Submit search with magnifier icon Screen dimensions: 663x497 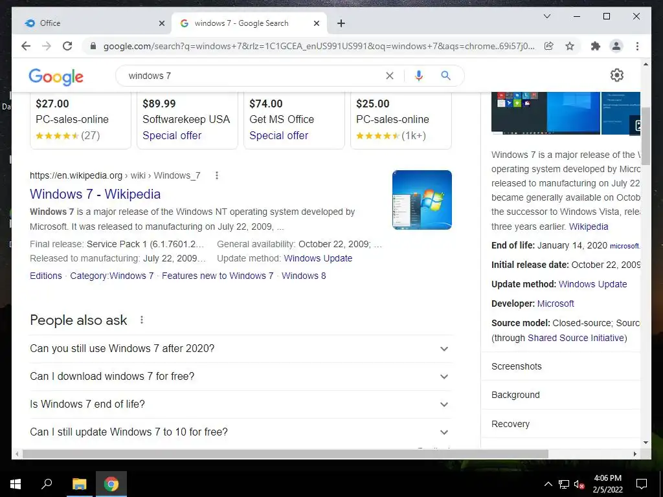tap(445, 76)
